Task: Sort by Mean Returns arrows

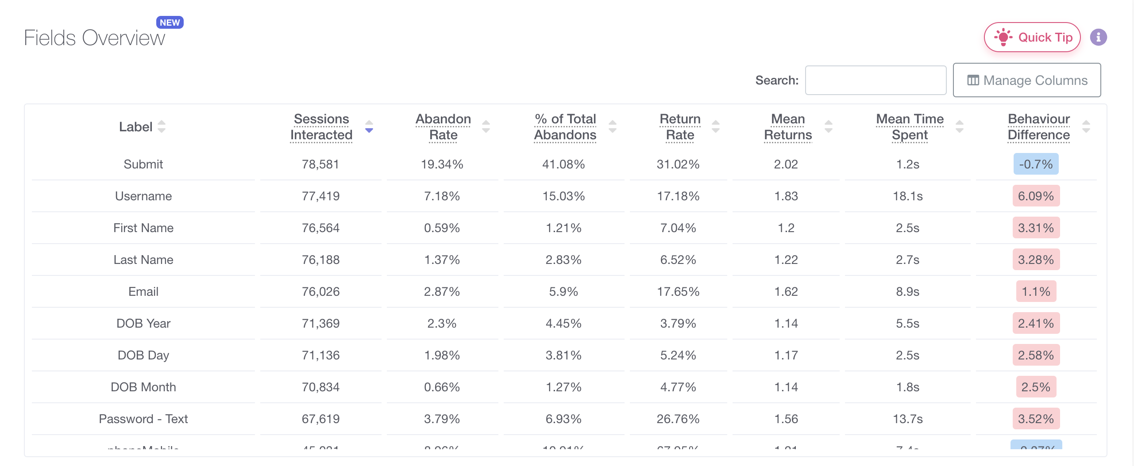Action: point(829,127)
